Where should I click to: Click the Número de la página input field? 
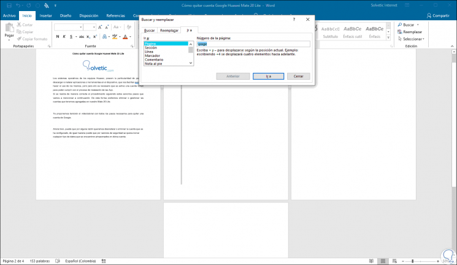click(x=253, y=44)
